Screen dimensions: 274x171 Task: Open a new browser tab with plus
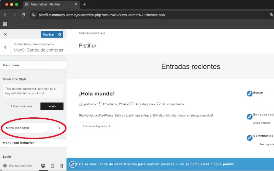tap(85, 4)
